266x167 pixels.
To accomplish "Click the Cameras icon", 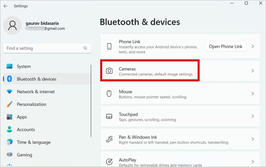I will [x=109, y=71].
